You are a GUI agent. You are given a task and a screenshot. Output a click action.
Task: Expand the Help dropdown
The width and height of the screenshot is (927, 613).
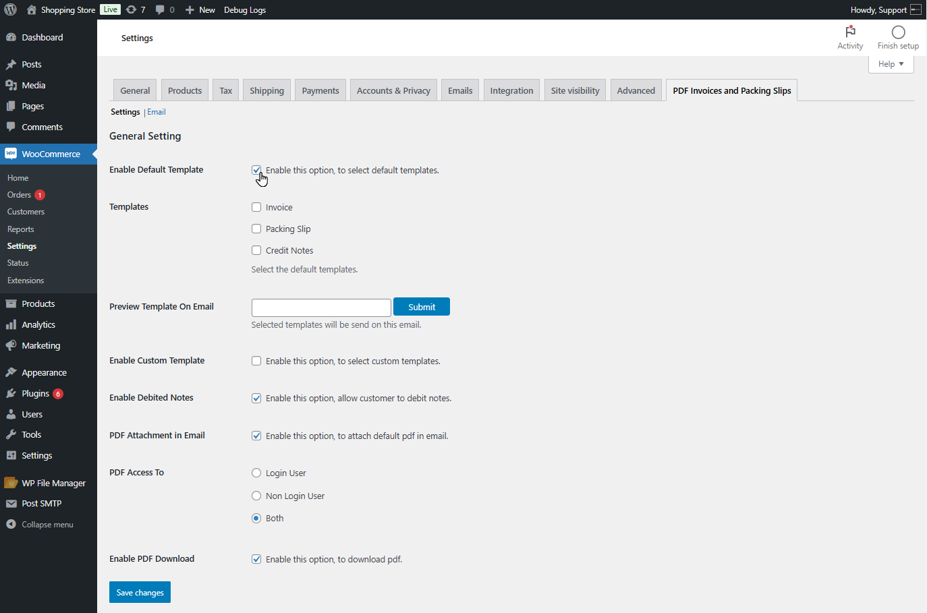click(891, 64)
